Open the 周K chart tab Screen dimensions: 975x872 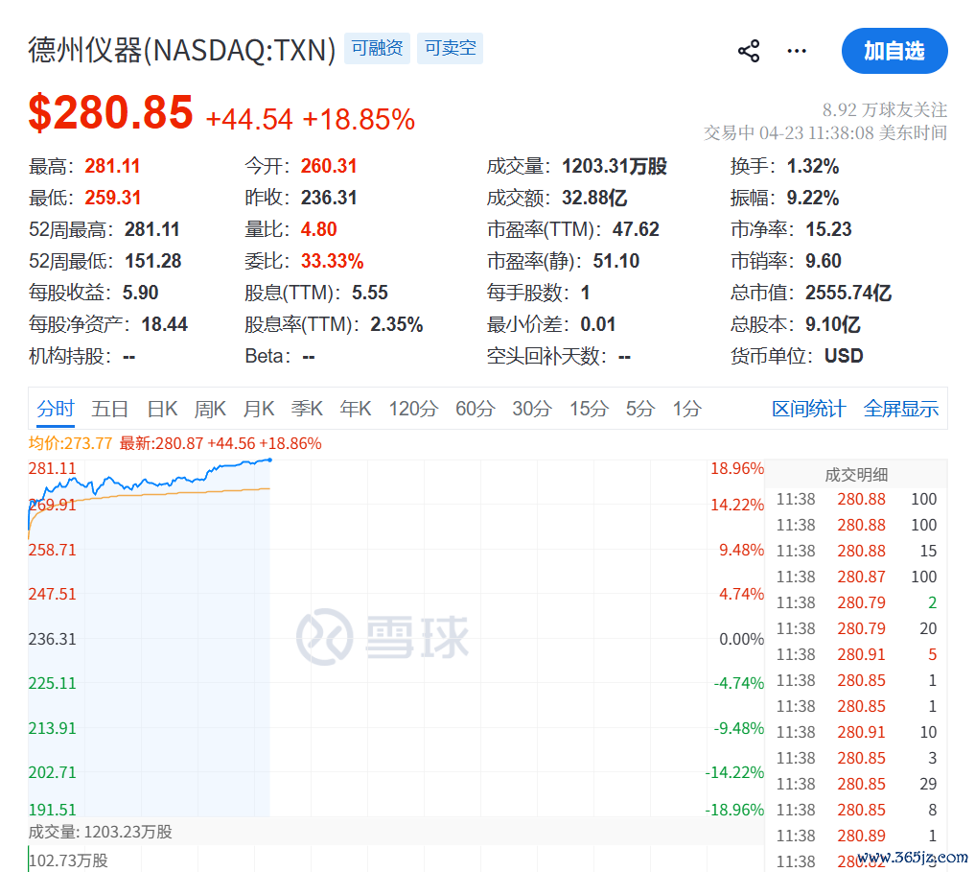pos(210,409)
